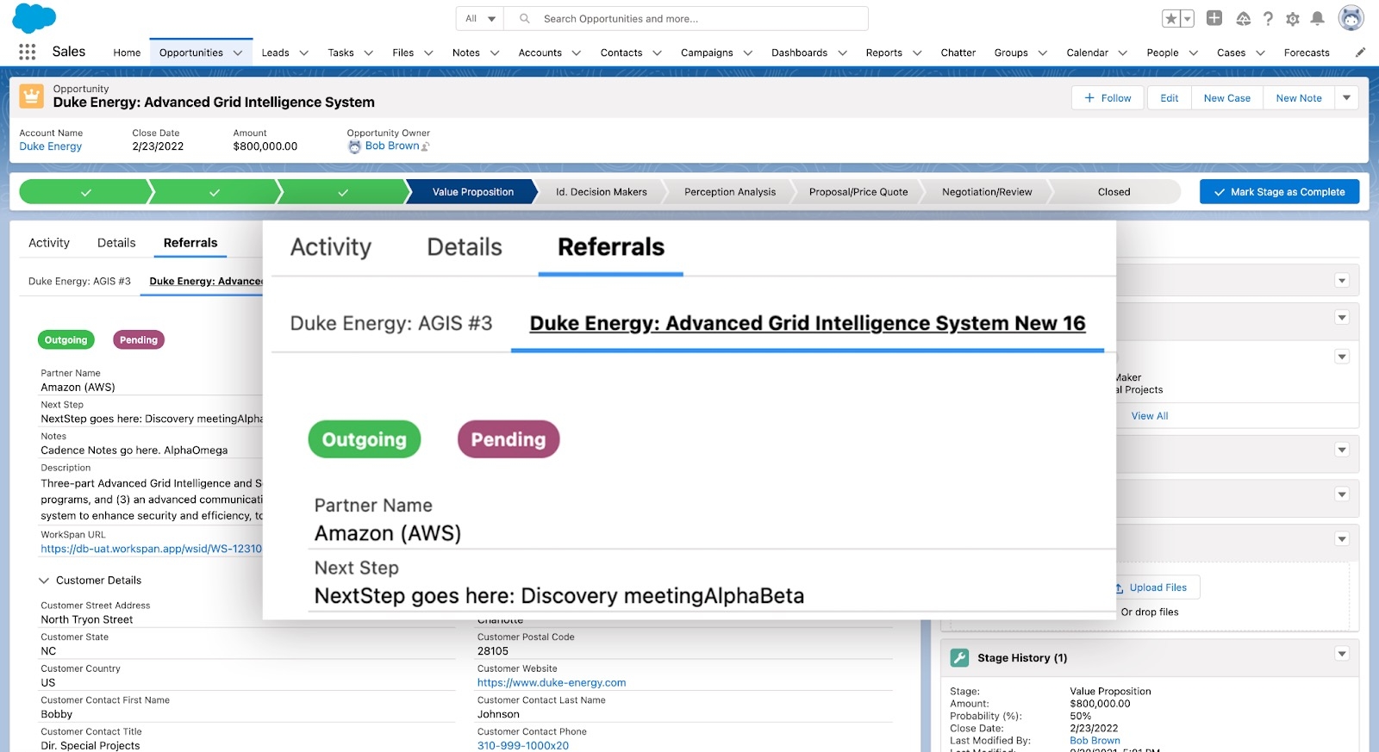The image size is (1379, 752).
Task: Click Mark Stage as Complete button
Action: [1279, 192]
